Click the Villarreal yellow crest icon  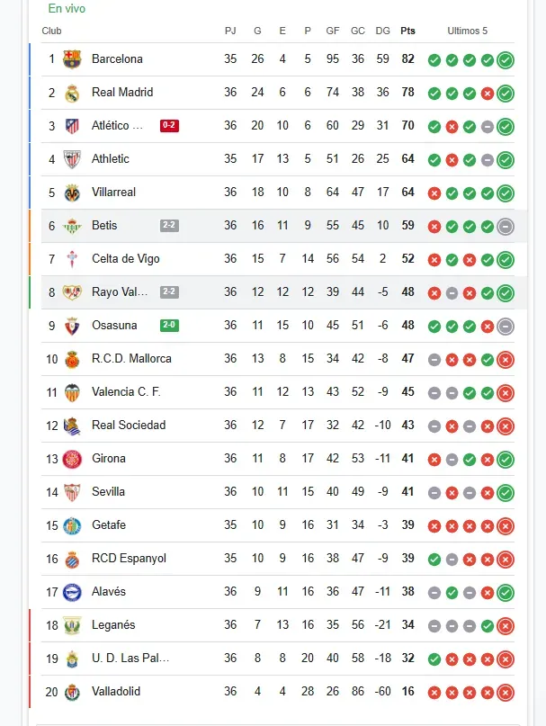coord(72,193)
